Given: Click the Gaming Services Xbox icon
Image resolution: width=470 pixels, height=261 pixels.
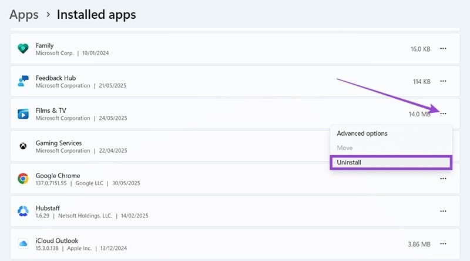Looking at the screenshot, I should [23, 147].
